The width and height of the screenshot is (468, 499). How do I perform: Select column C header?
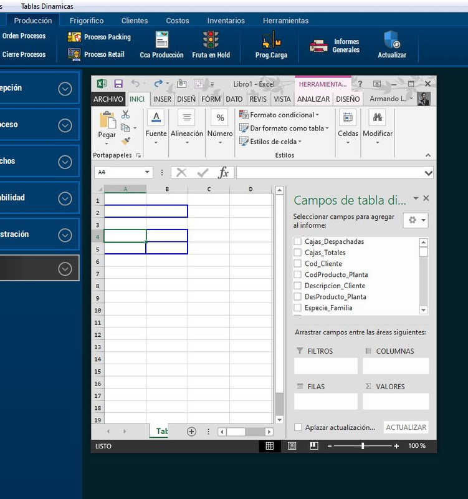coord(209,189)
